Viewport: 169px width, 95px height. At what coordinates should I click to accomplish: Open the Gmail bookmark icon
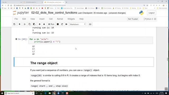coord(11,8)
